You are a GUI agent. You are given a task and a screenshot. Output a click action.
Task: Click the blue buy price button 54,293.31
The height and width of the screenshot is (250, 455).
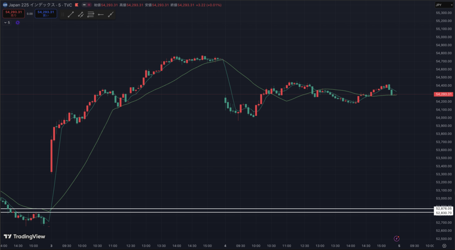pyautogui.click(x=46, y=14)
